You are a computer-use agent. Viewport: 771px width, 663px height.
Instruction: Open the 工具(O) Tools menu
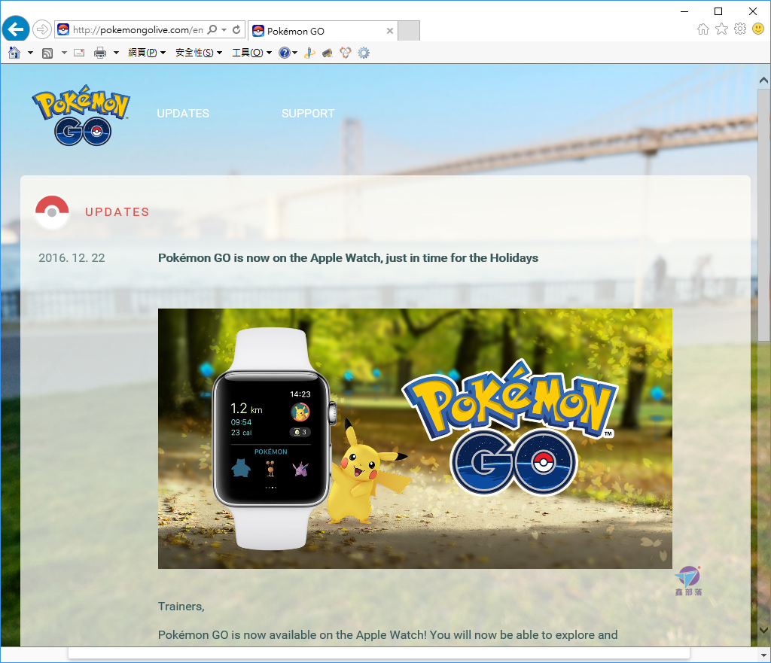tap(251, 53)
